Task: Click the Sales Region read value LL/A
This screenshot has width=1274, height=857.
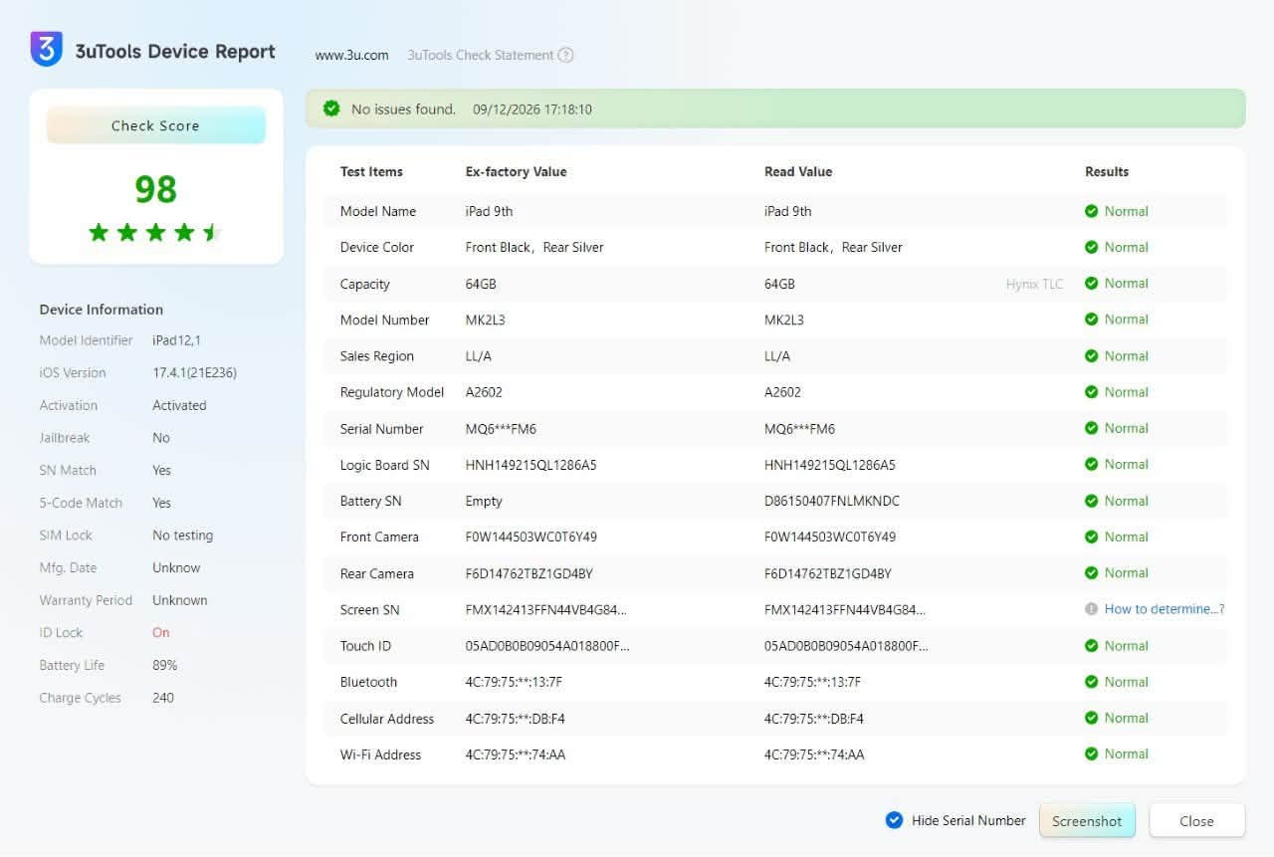Action: point(777,356)
